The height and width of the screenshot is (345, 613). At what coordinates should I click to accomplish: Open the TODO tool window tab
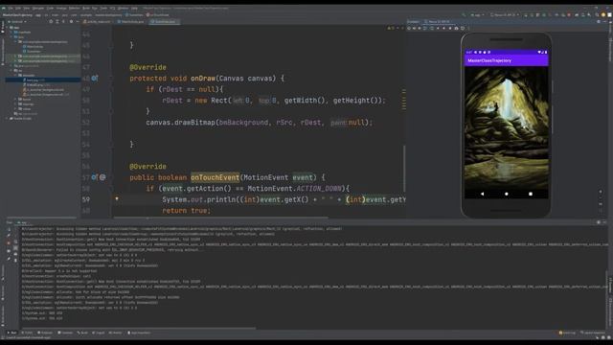point(27,333)
